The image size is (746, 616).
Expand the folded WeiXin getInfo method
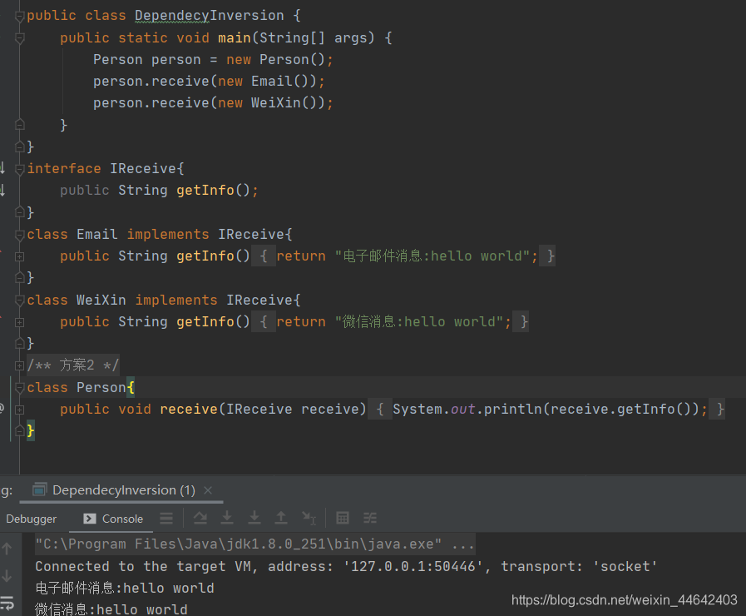pyautogui.click(x=19, y=322)
